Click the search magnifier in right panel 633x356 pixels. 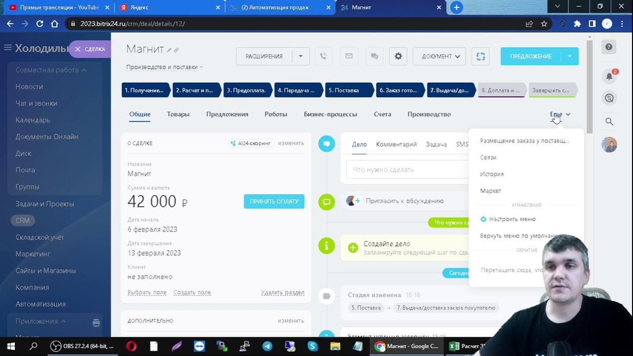(x=609, y=122)
